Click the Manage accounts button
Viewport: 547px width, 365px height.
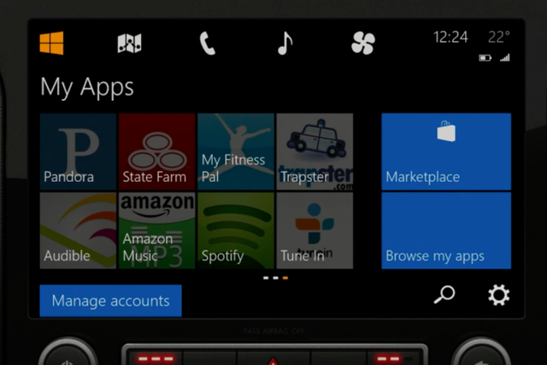pos(110,301)
